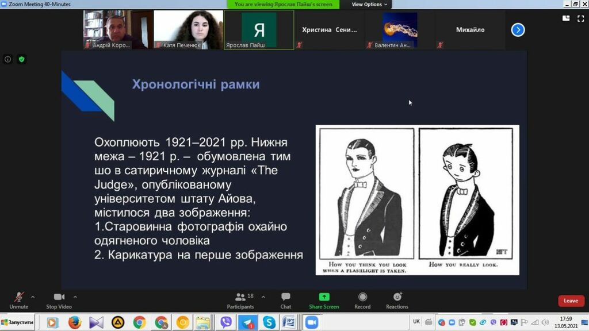589x331 pixels.
Task: Select Катя Печенюк video thumbnail
Action: 188,30
